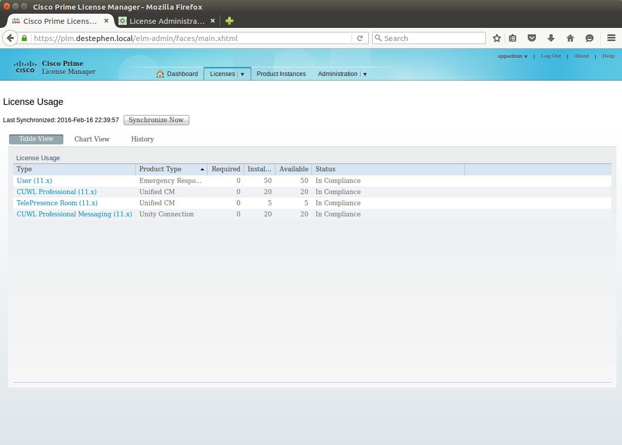The height and width of the screenshot is (445, 622).
Task: Click the Synchronize Now button
Action: coord(156,120)
